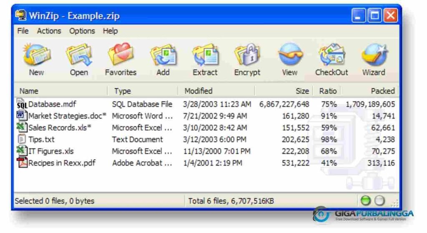The height and width of the screenshot is (233, 427).
Task: Click the 1,709,189,605 packed value
Action: pyautogui.click(x=370, y=104)
